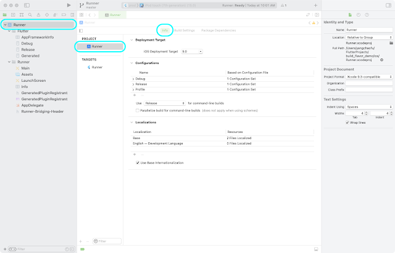Add a configuration with the plus button
Image resolution: width=395 pixels, height=253 pixels.
coord(135,95)
